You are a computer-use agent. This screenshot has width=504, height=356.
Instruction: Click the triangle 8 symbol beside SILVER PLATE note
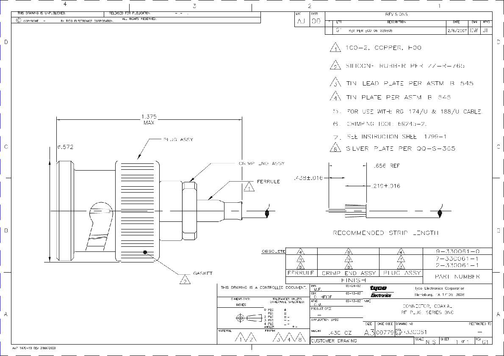coord(335,148)
